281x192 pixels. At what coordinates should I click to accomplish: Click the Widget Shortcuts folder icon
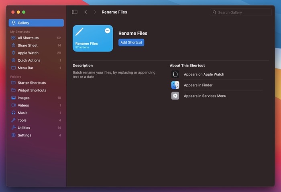(x=13, y=90)
